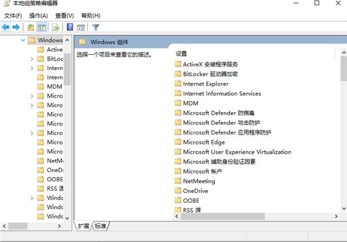Click the Up one level folder icon

tap(31, 27)
